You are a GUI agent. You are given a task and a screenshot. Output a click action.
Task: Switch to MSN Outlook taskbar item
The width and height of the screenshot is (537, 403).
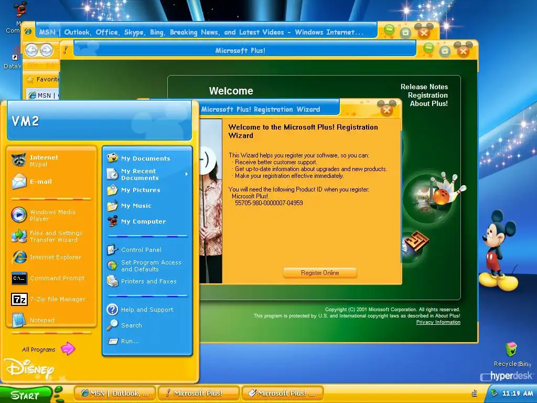(115, 394)
